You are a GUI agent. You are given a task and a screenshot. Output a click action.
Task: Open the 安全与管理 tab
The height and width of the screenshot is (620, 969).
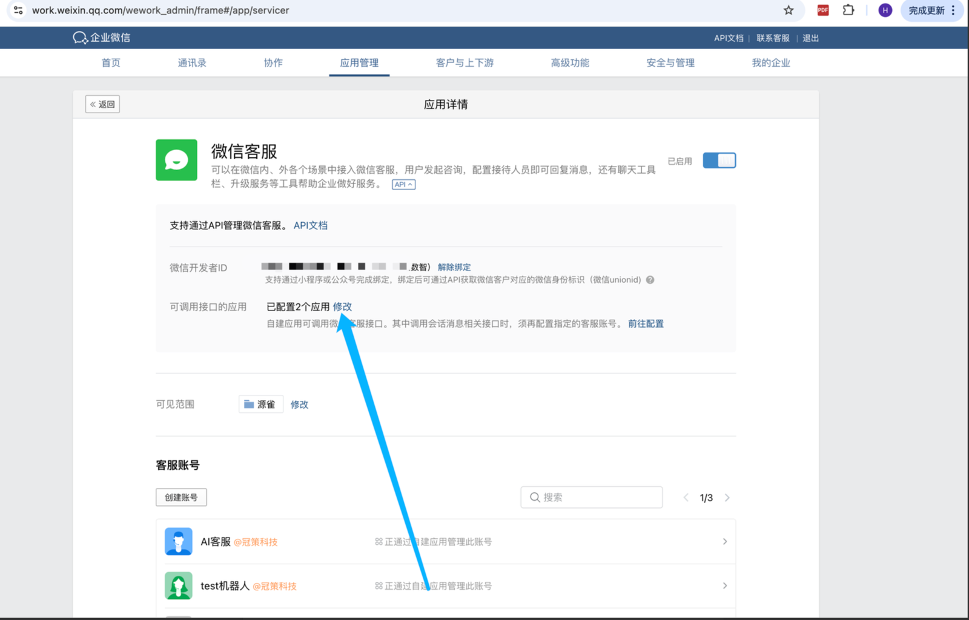click(x=670, y=62)
